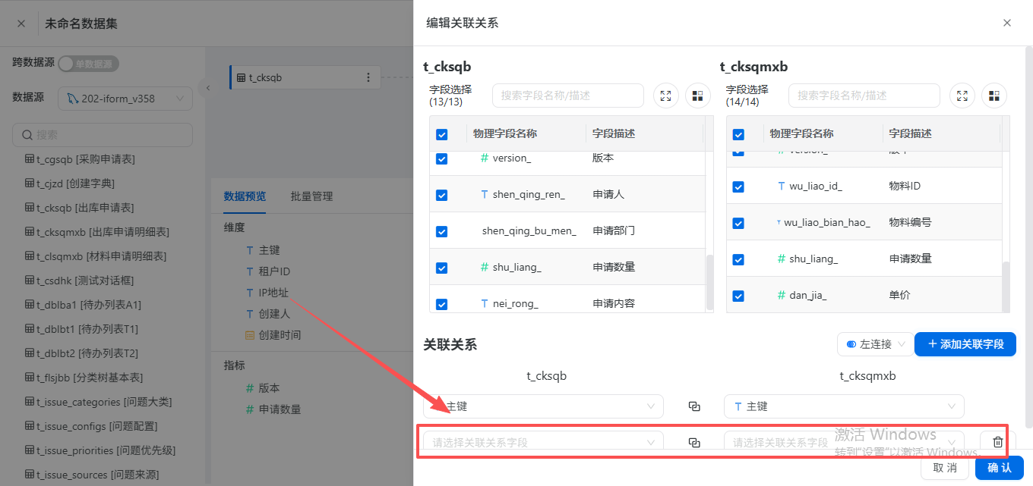
Task: Click the t_cksqb field search input
Action: (568, 96)
